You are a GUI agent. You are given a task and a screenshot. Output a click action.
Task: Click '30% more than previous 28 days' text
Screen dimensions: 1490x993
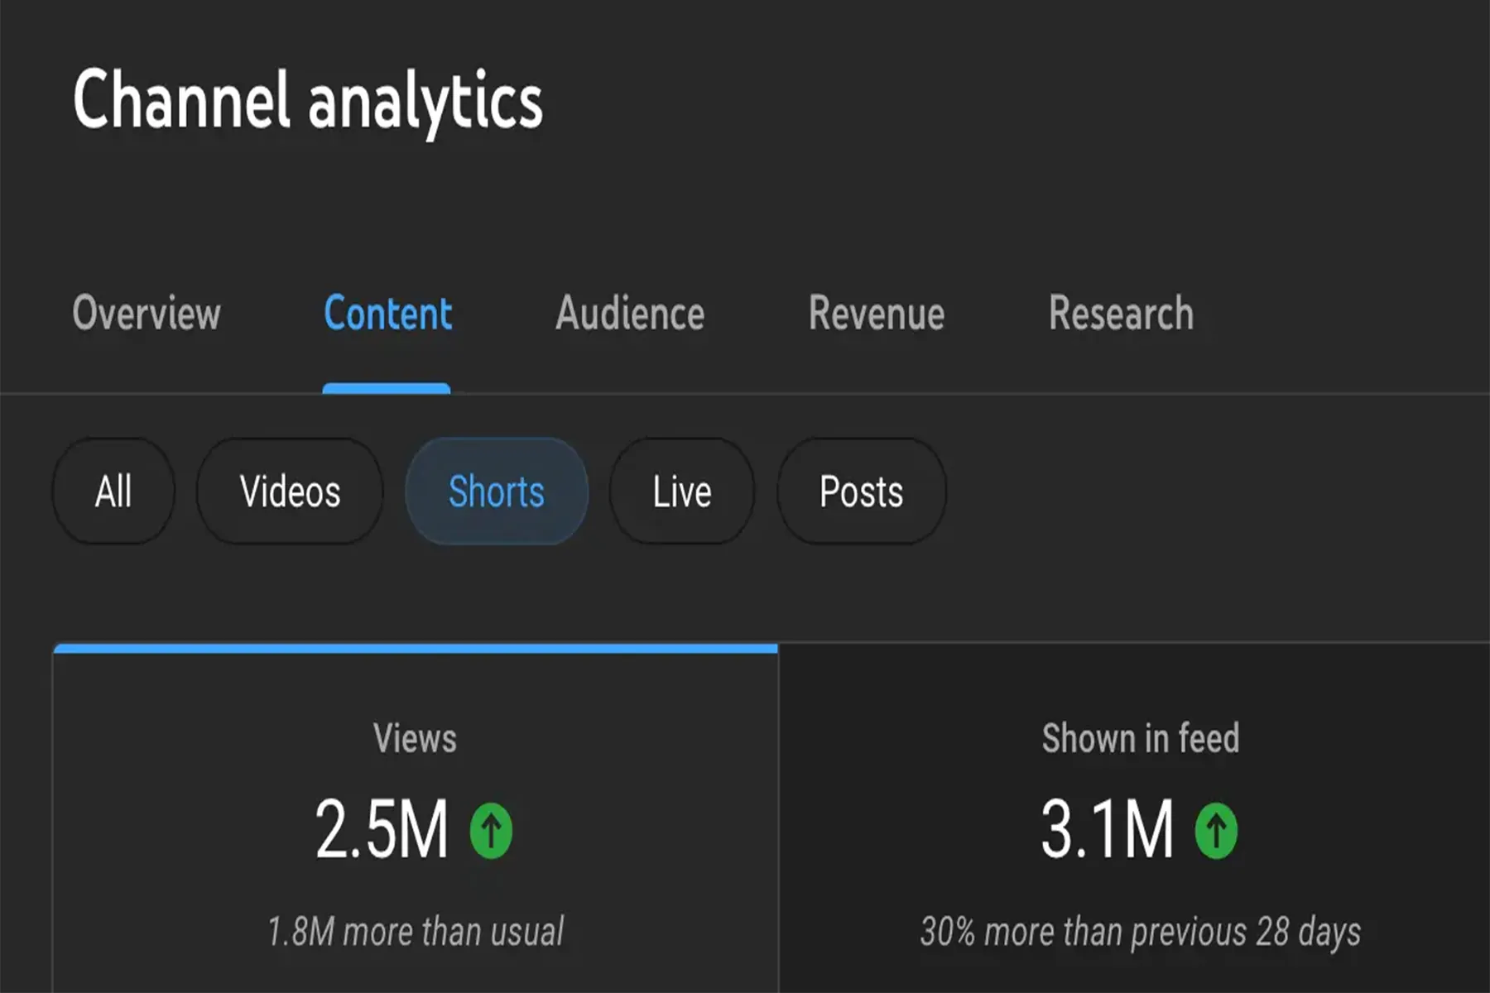point(1140,932)
